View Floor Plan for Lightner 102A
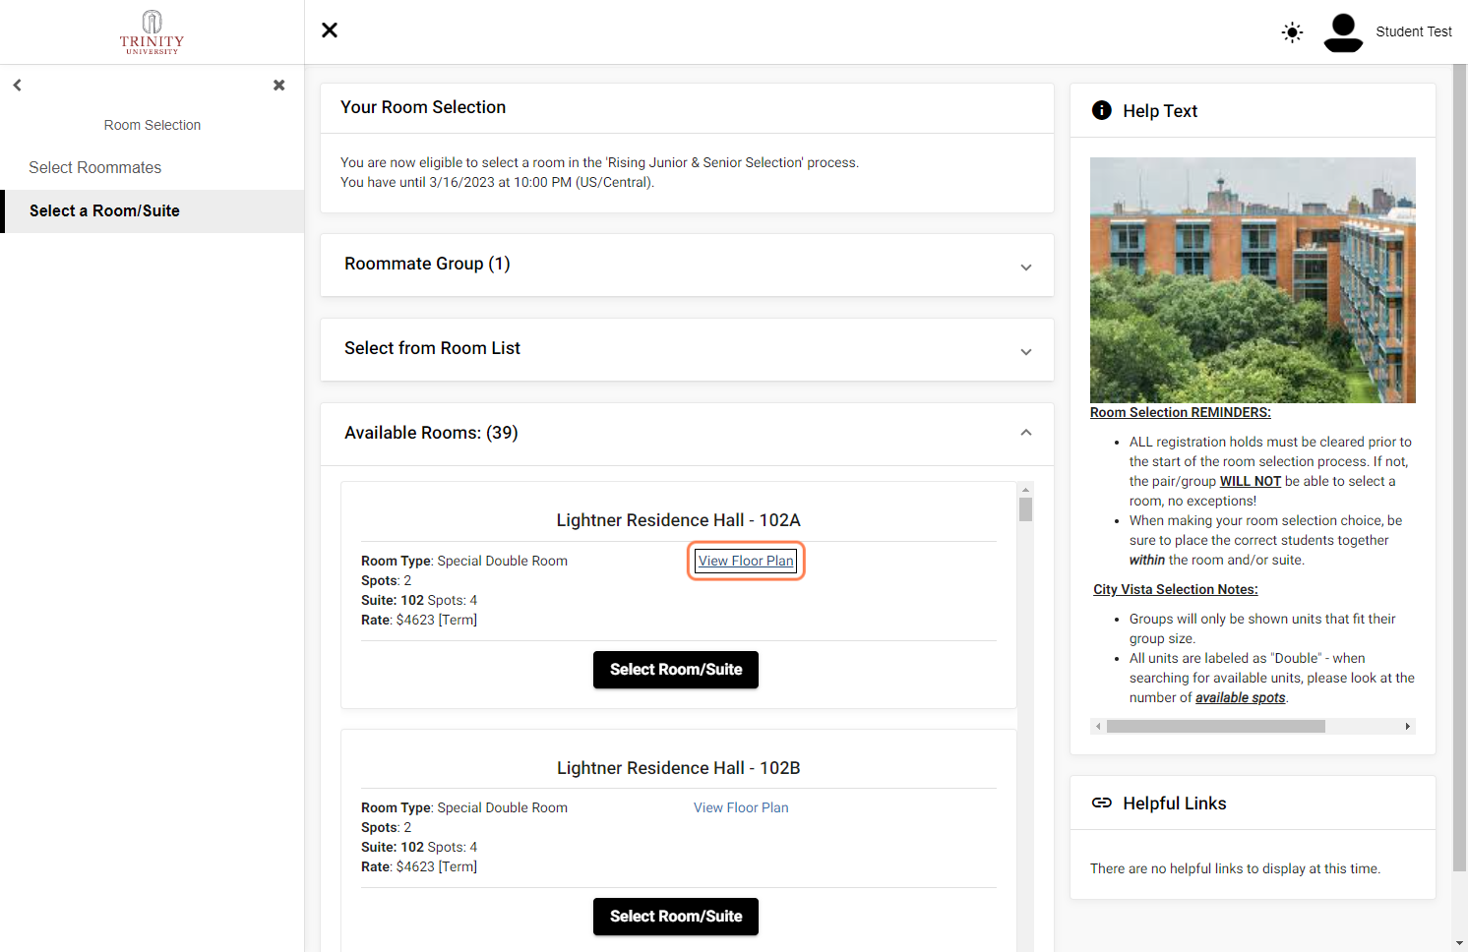The image size is (1468, 952). coord(746,561)
